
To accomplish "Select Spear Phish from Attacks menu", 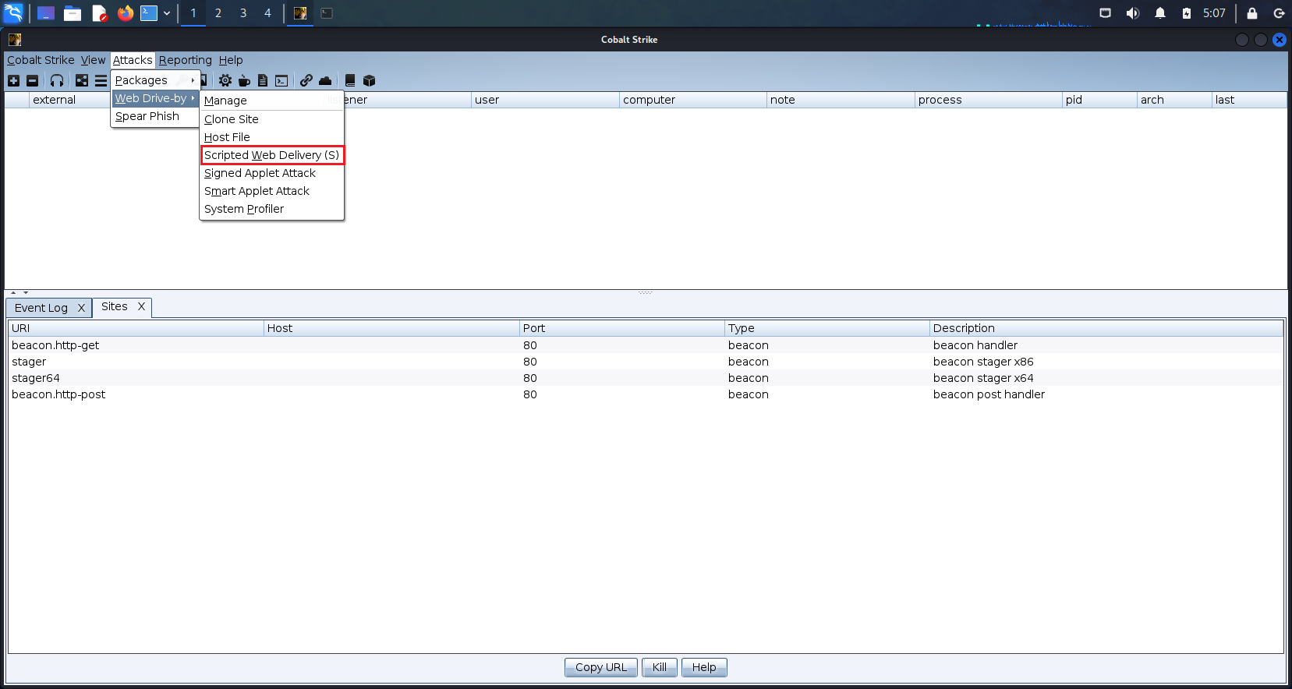I will pos(155,116).
